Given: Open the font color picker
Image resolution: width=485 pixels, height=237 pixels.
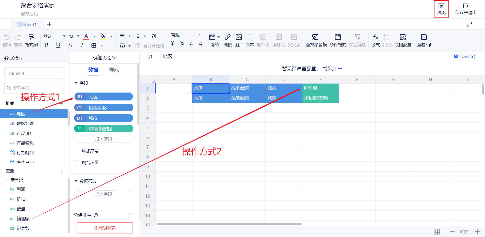Looking at the screenshot, I should pos(94,37).
